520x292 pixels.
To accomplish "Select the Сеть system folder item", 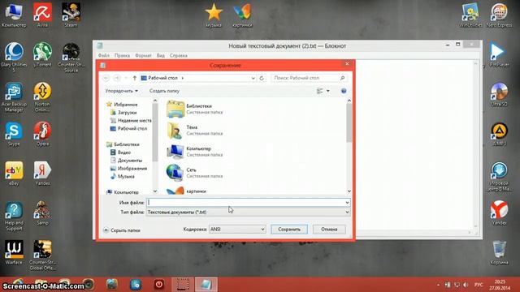I will tap(196, 173).
